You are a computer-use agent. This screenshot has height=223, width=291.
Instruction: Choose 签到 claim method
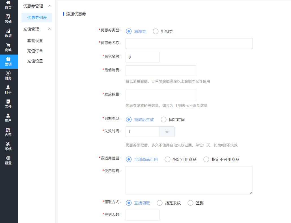coord(190,203)
